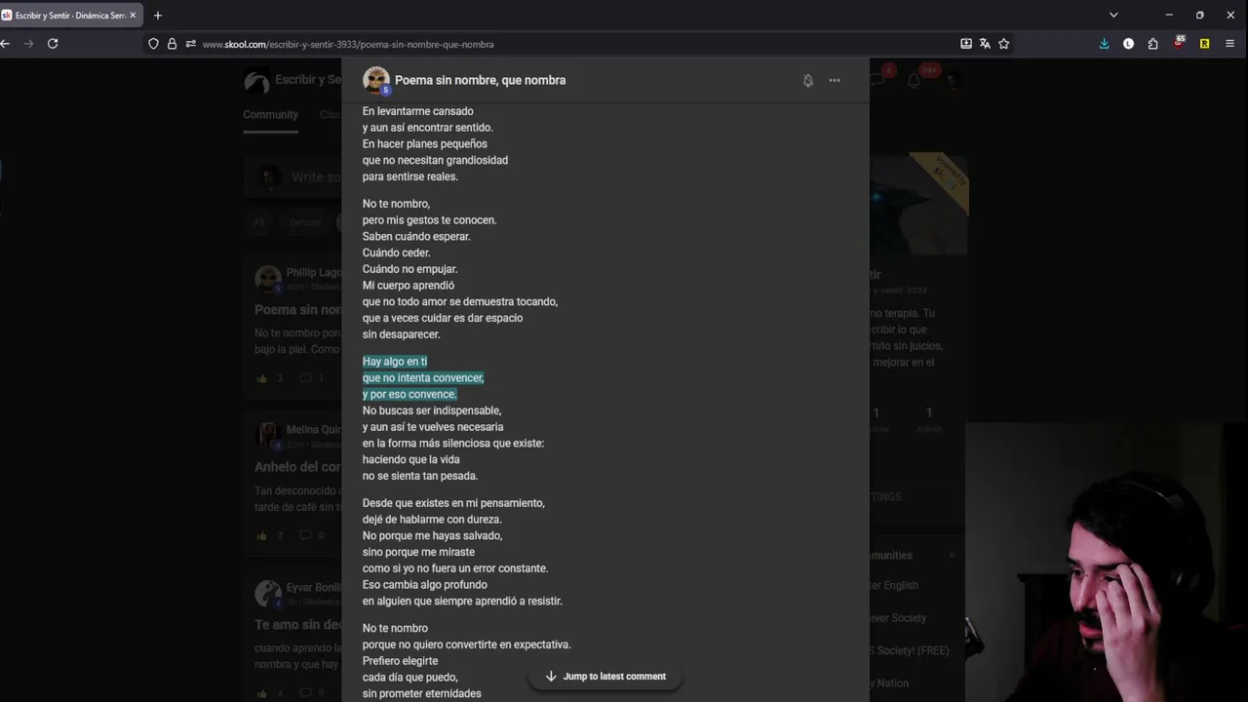Open the post author's avatar profile
The width and height of the screenshot is (1248, 702).
click(x=375, y=80)
